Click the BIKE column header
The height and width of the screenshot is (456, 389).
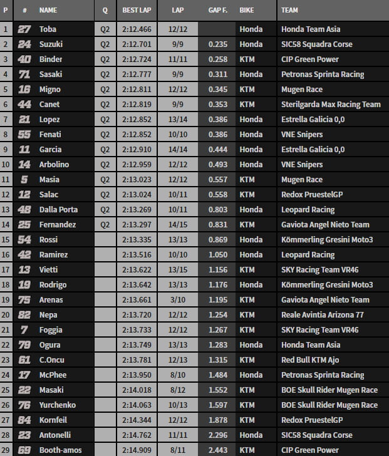(x=247, y=11)
